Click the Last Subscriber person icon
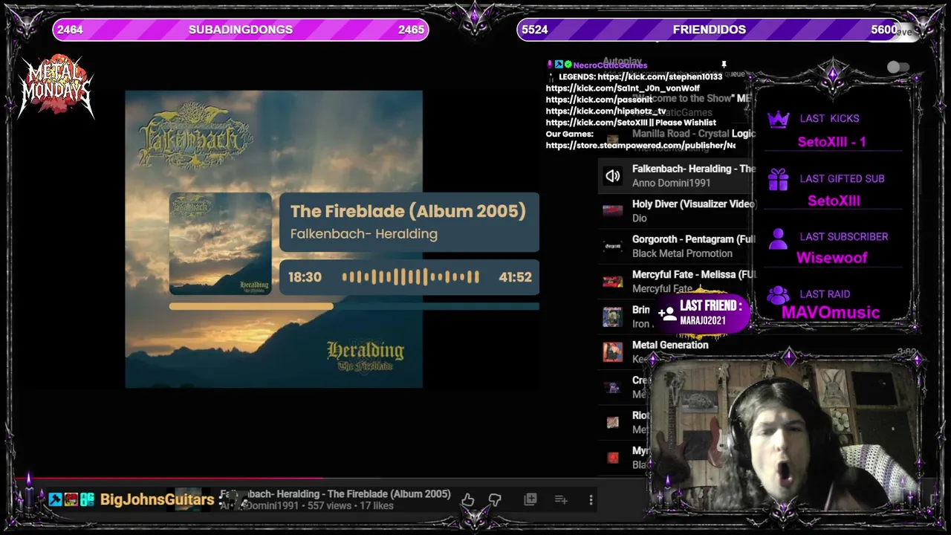Image resolution: width=951 pixels, height=535 pixels. pyautogui.click(x=778, y=239)
